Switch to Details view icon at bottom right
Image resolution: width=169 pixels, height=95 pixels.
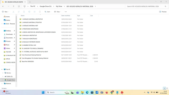tap(164, 88)
